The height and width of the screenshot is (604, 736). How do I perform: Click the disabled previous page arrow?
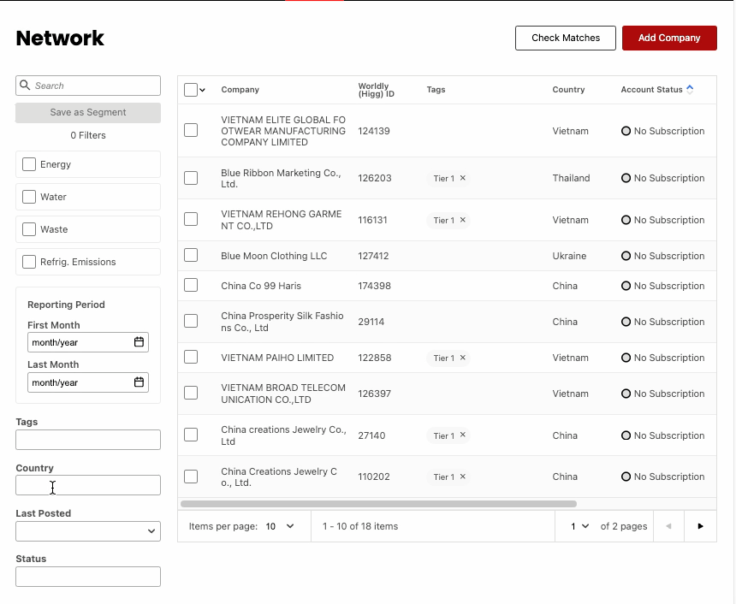(668, 526)
